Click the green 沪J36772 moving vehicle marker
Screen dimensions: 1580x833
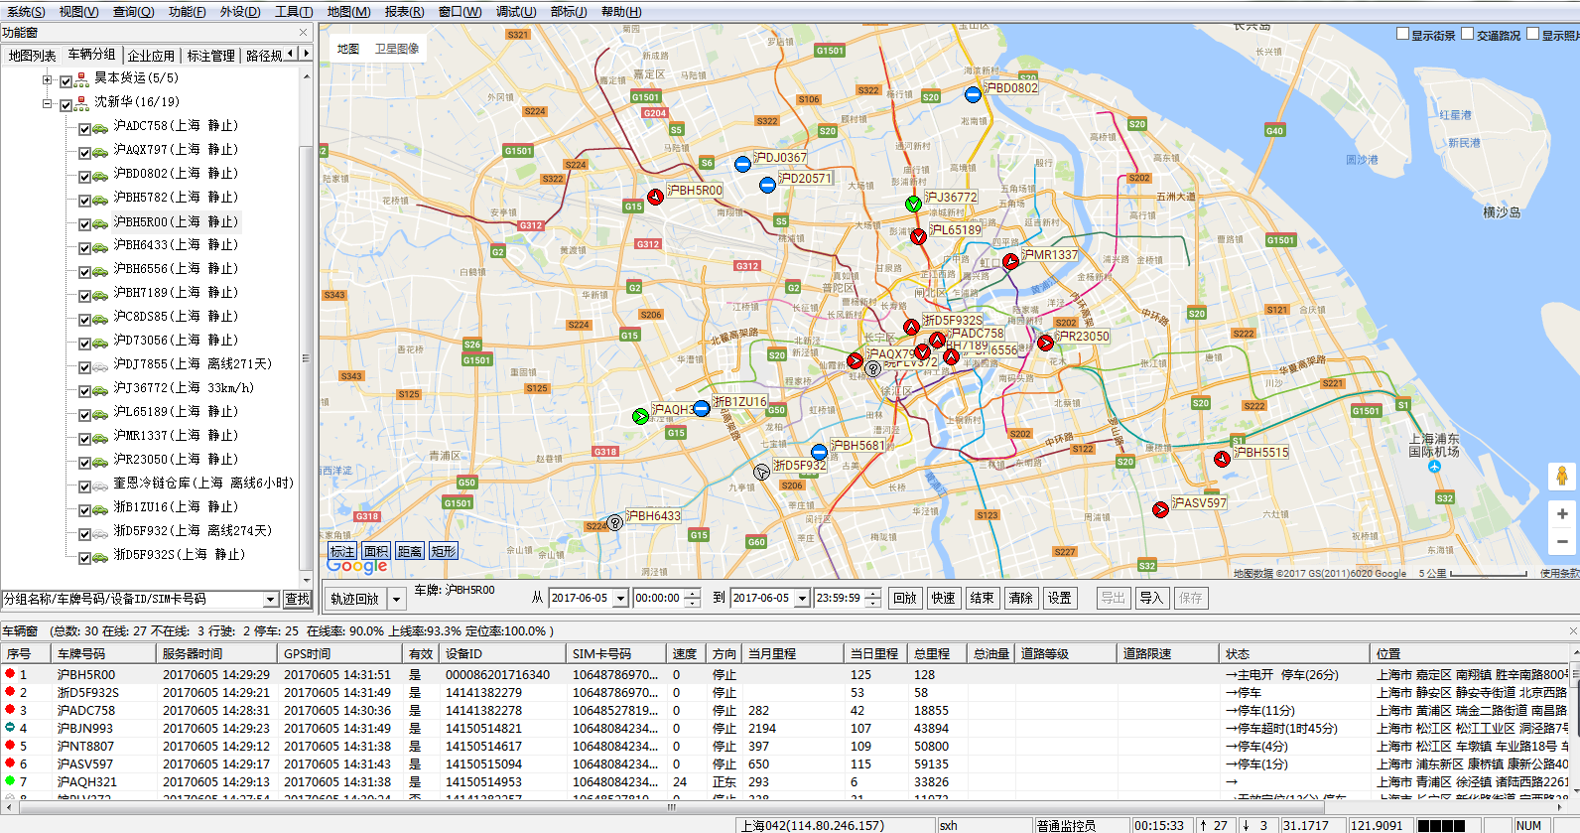(913, 204)
